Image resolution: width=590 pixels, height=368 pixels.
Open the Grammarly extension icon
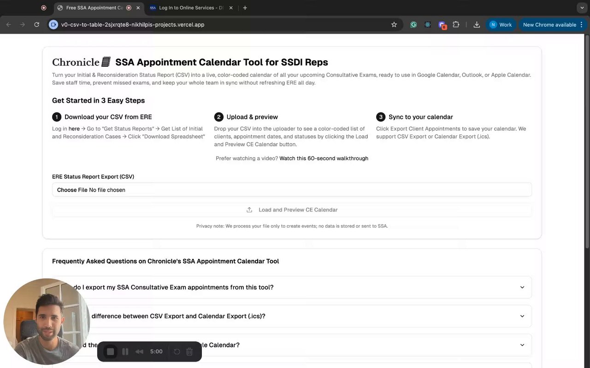click(413, 24)
